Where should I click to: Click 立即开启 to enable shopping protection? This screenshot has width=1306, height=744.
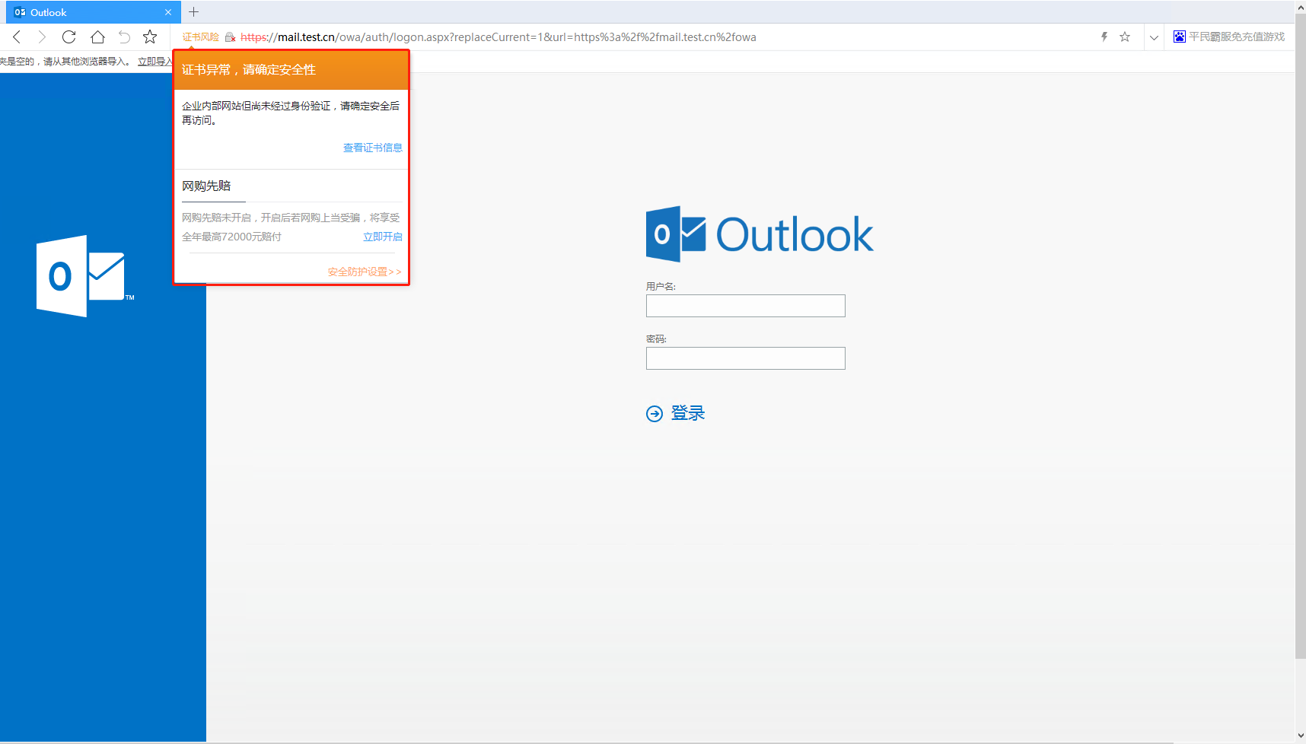[x=383, y=237]
